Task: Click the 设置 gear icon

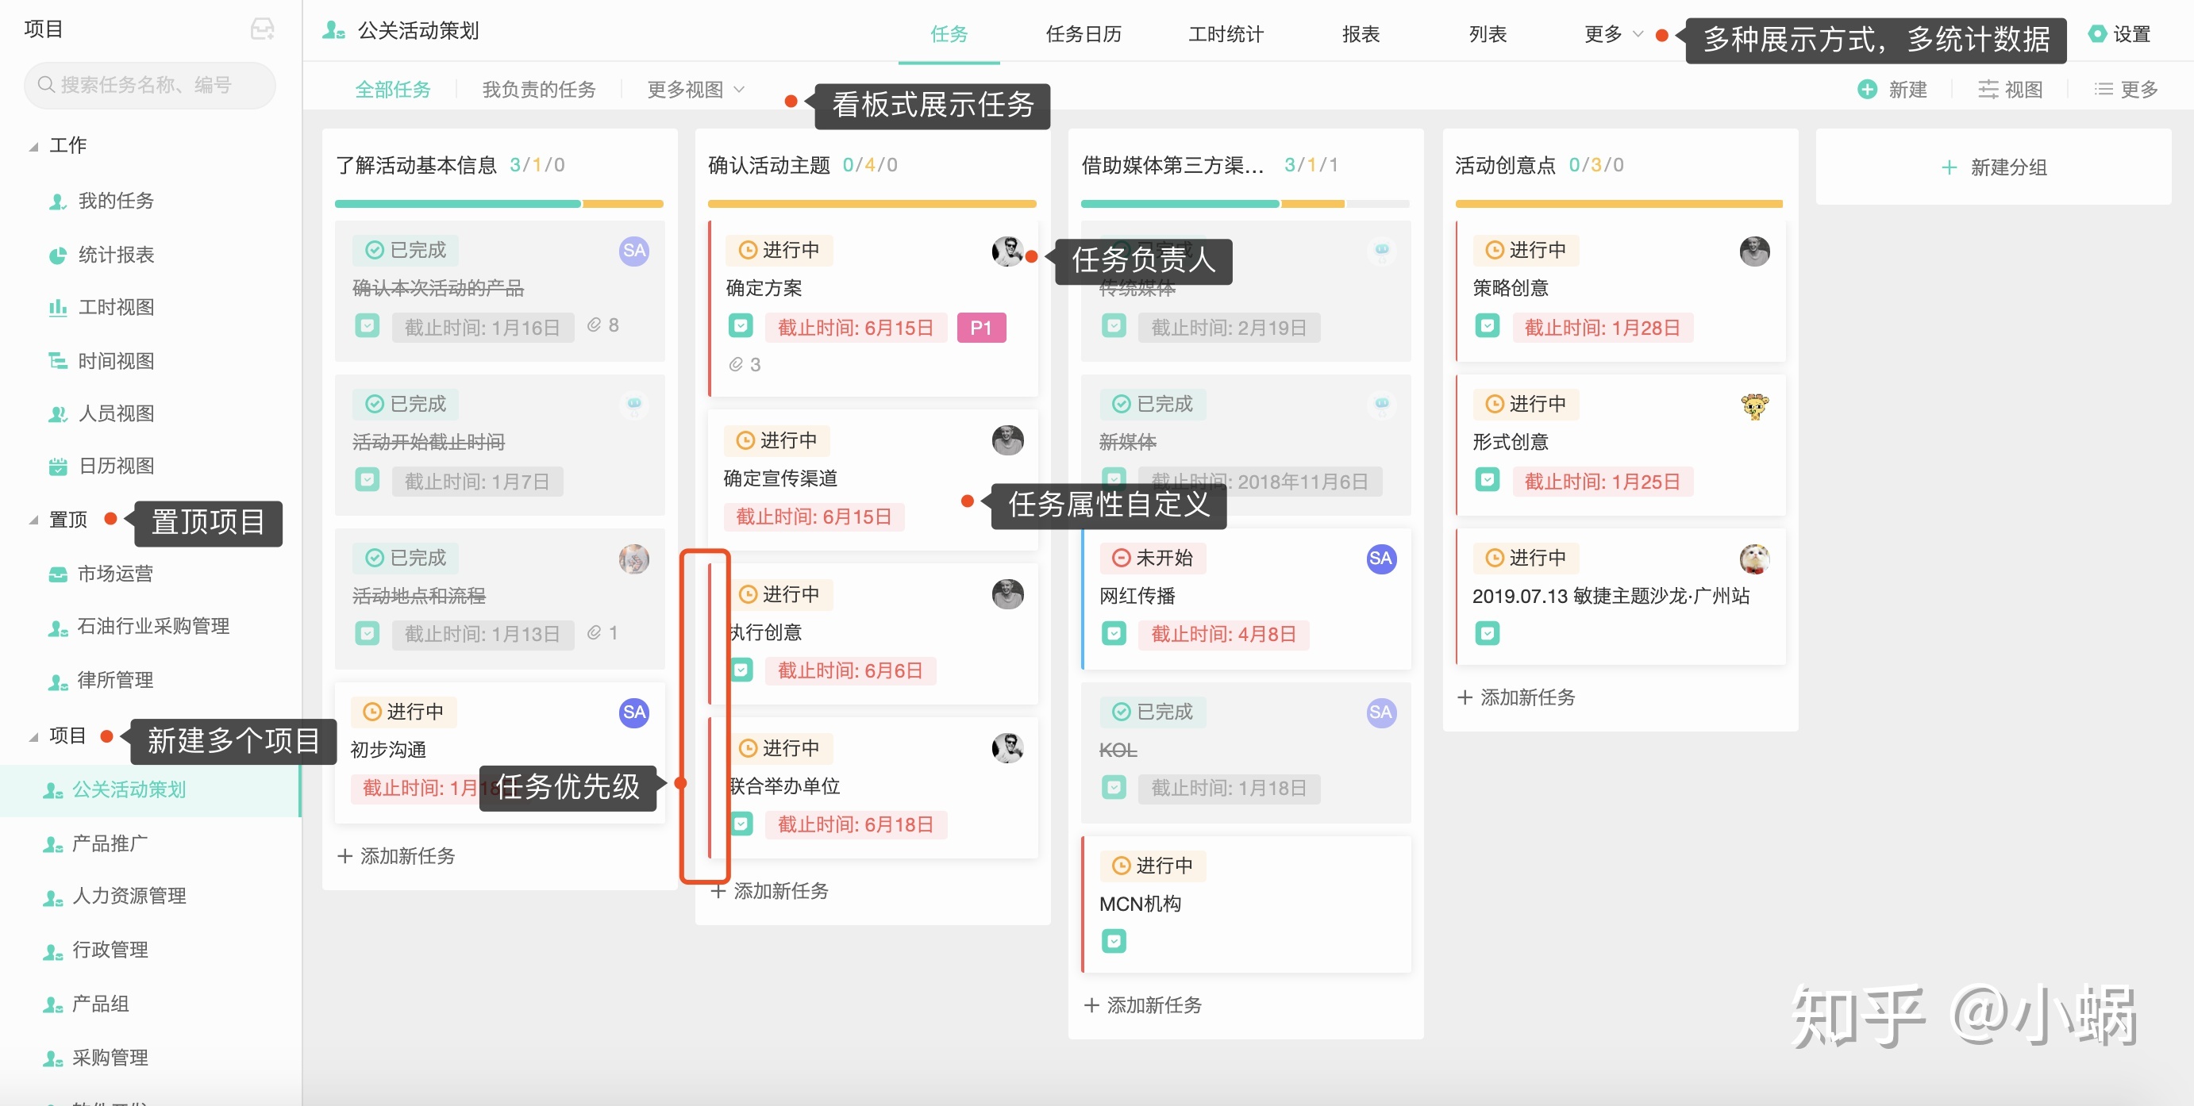Action: pyautogui.click(x=2097, y=34)
